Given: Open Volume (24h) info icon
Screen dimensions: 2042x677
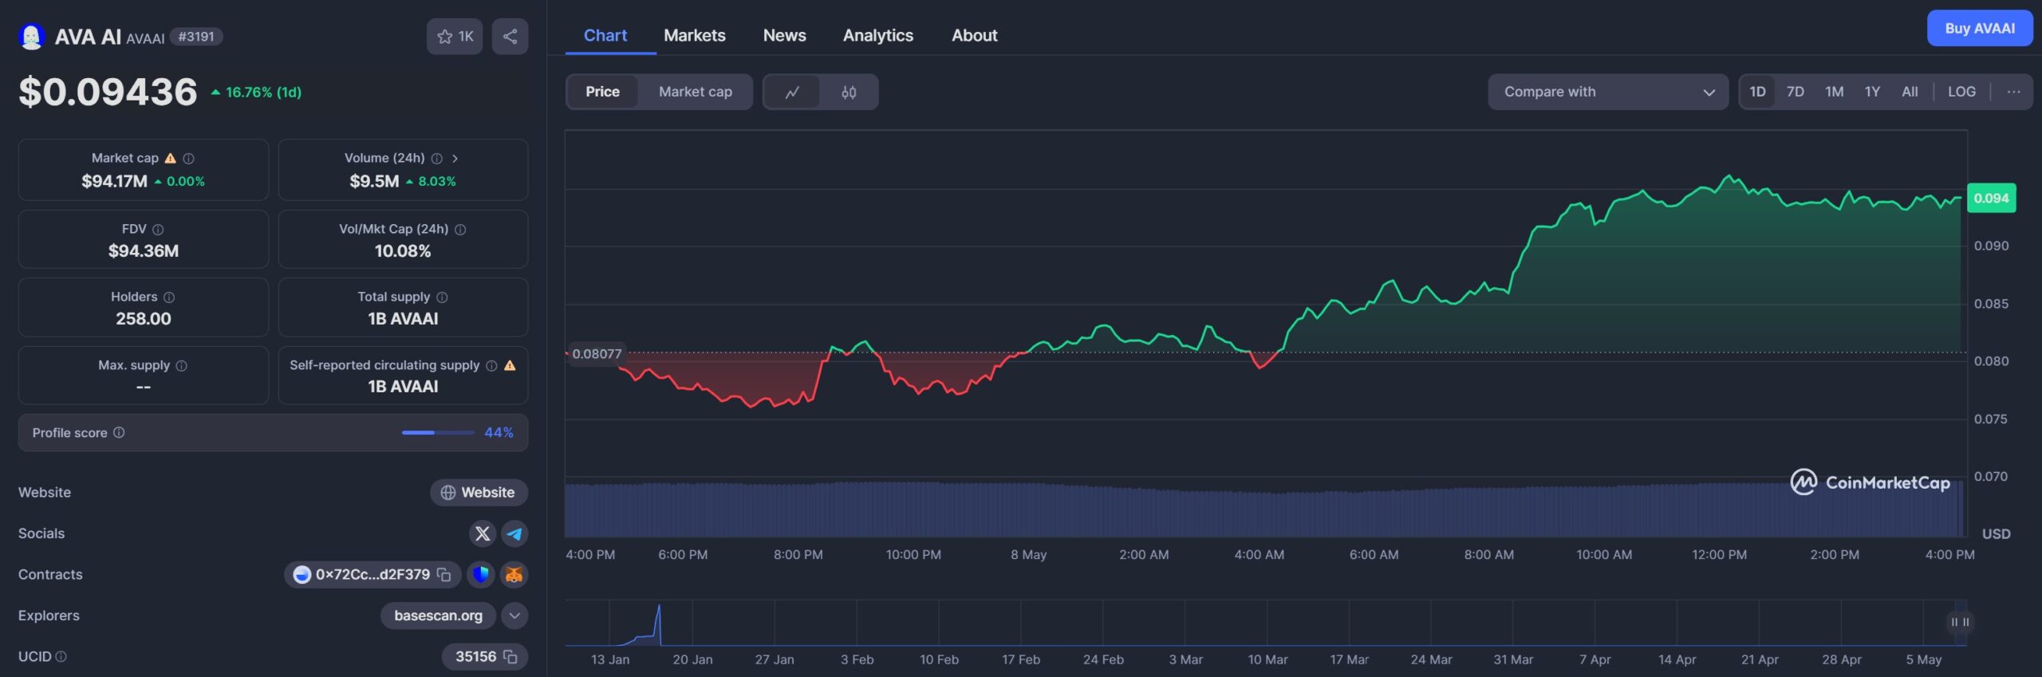Looking at the screenshot, I should click(436, 159).
